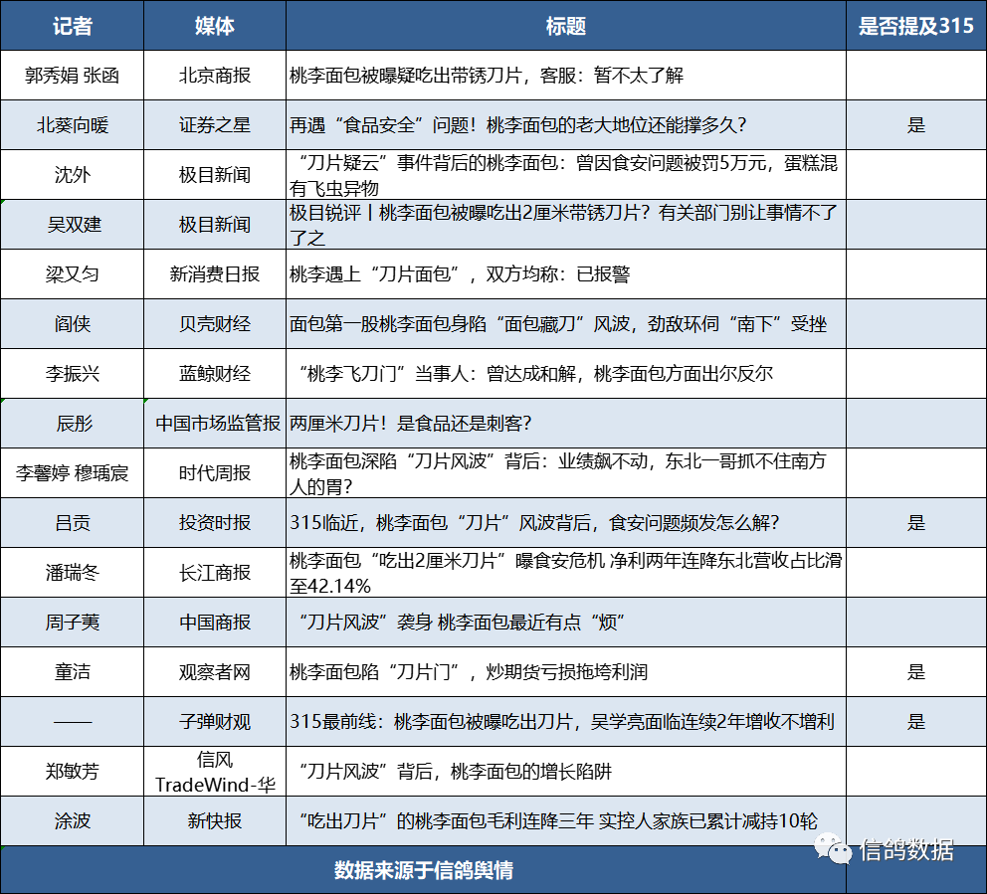Click the title starting 315临近
This screenshot has width=987, height=894.
pos(566,523)
